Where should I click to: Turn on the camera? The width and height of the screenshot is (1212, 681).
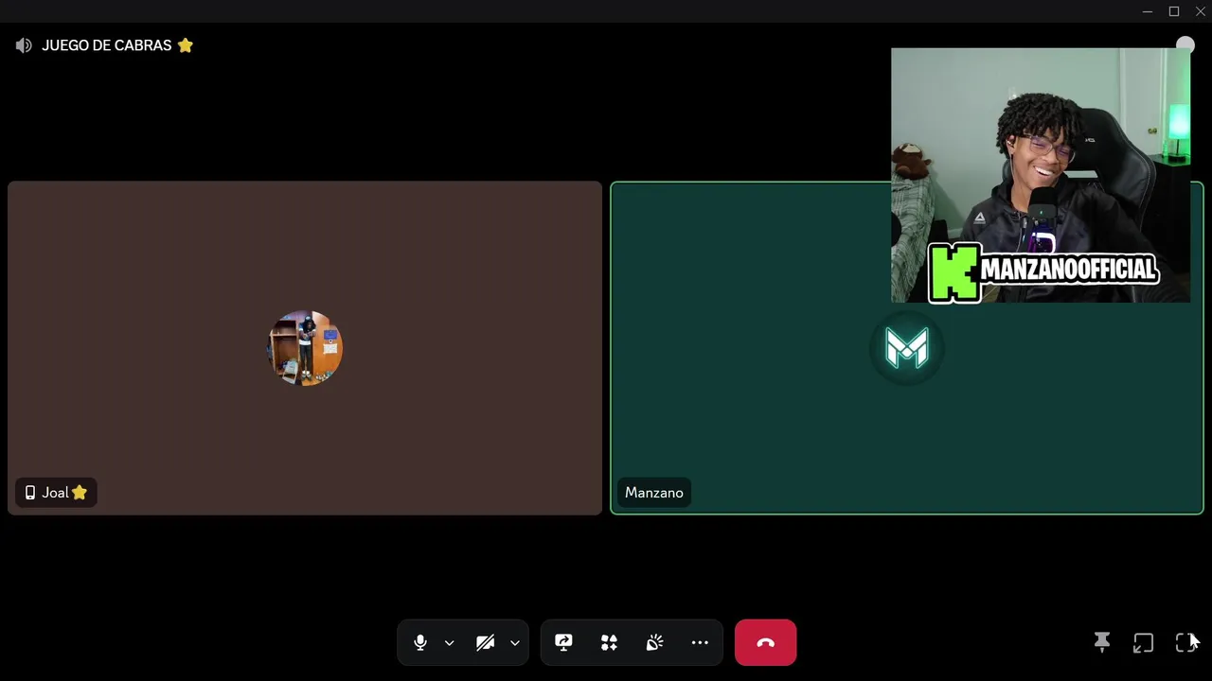point(486,643)
